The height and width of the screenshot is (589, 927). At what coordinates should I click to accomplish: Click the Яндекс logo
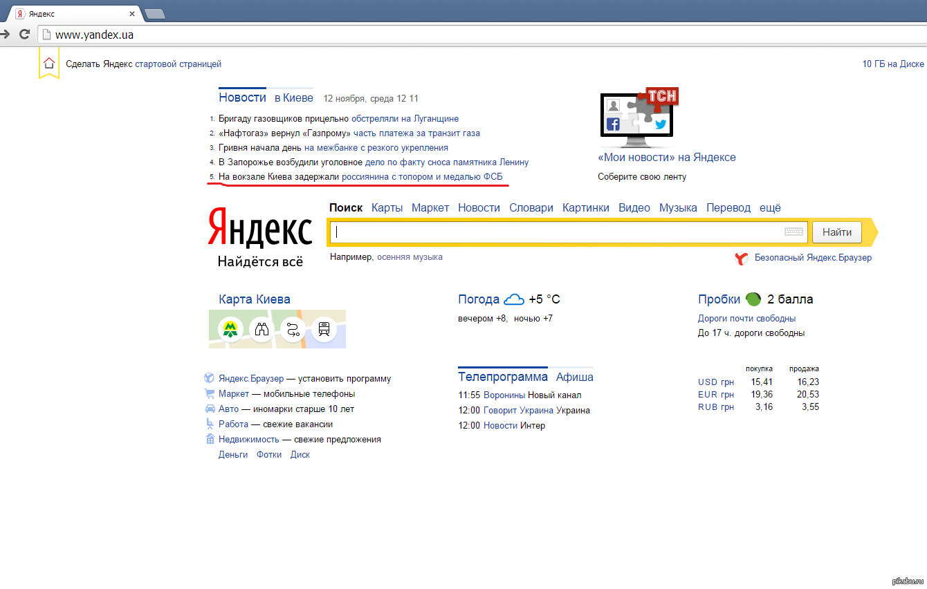260,228
